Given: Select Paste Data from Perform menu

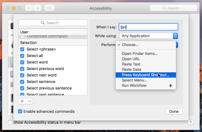Looking at the screenshot, I should pyautogui.click(x=146, y=70).
